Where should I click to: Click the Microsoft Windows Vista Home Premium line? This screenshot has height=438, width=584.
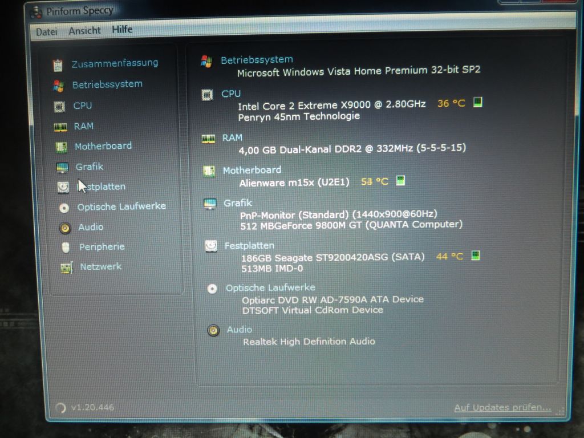(x=359, y=71)
